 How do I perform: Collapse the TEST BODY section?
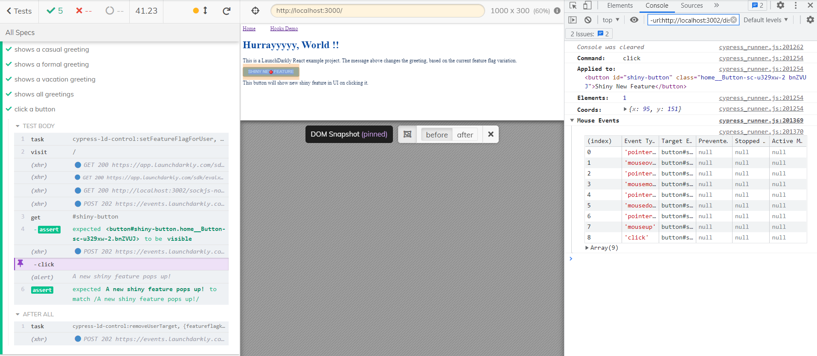[x=35, y=126]
